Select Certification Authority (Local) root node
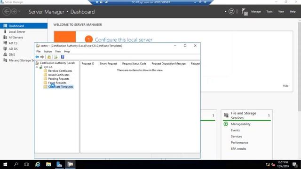 click(57, 63)
